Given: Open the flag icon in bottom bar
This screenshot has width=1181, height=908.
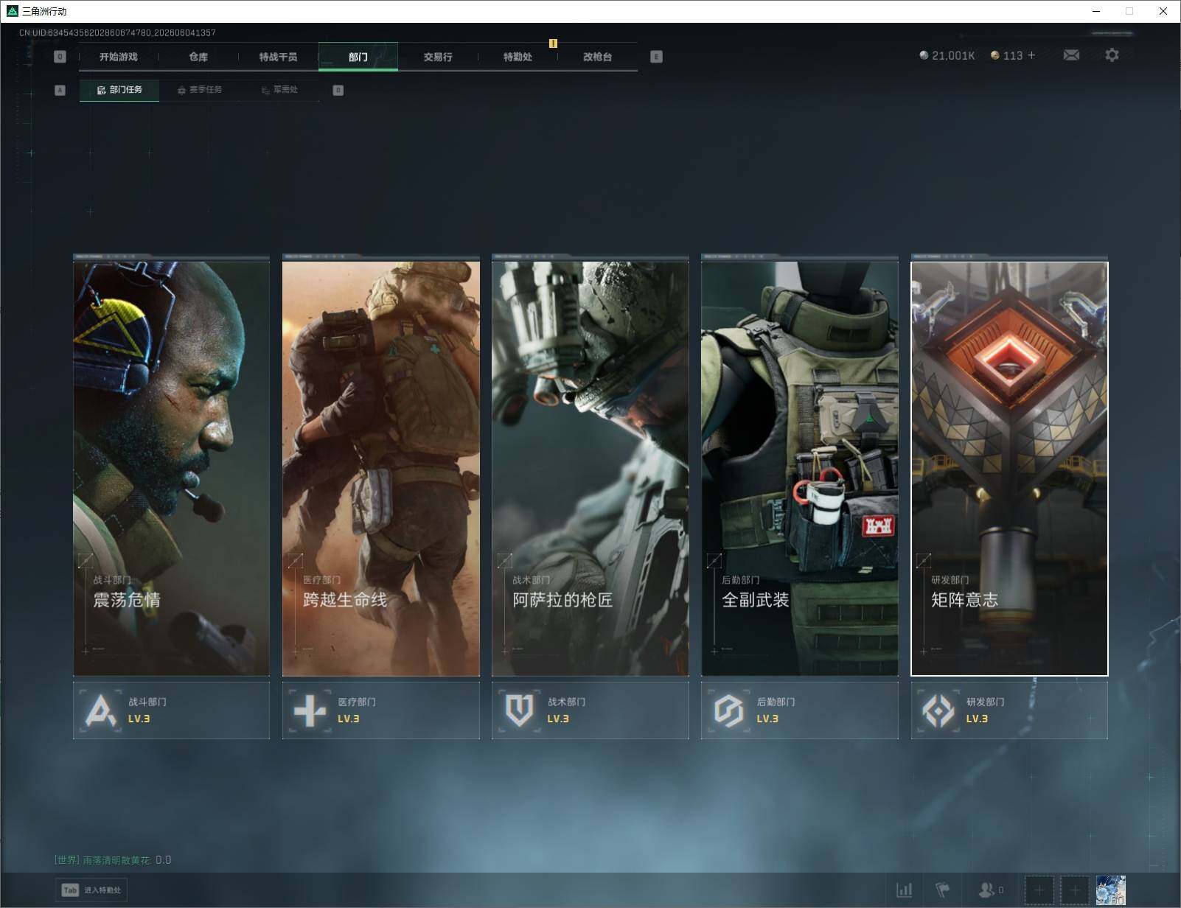Looking at the screenshot, I should [x=943, y=890].
